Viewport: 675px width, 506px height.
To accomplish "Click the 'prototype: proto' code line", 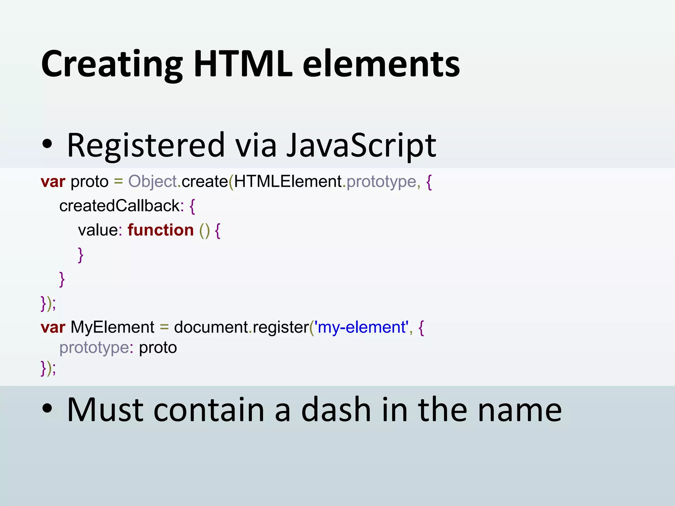I will click(118, 348).
